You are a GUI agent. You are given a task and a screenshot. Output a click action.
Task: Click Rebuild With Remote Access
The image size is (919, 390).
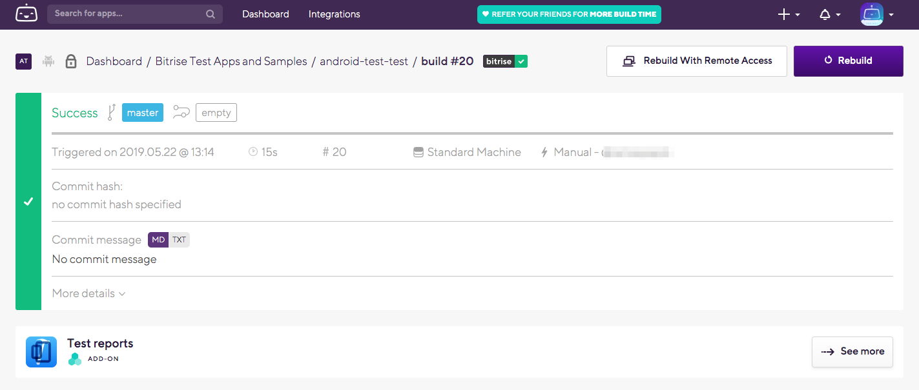tap(696, 61)
